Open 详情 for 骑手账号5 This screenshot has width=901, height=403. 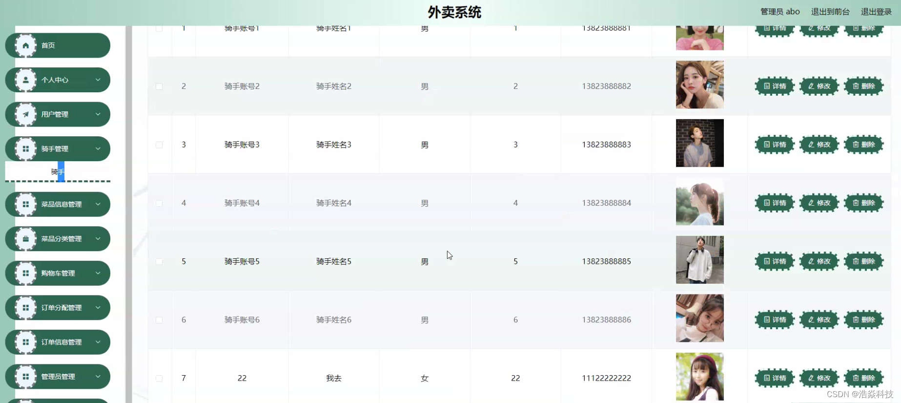[x=775, y=261]
